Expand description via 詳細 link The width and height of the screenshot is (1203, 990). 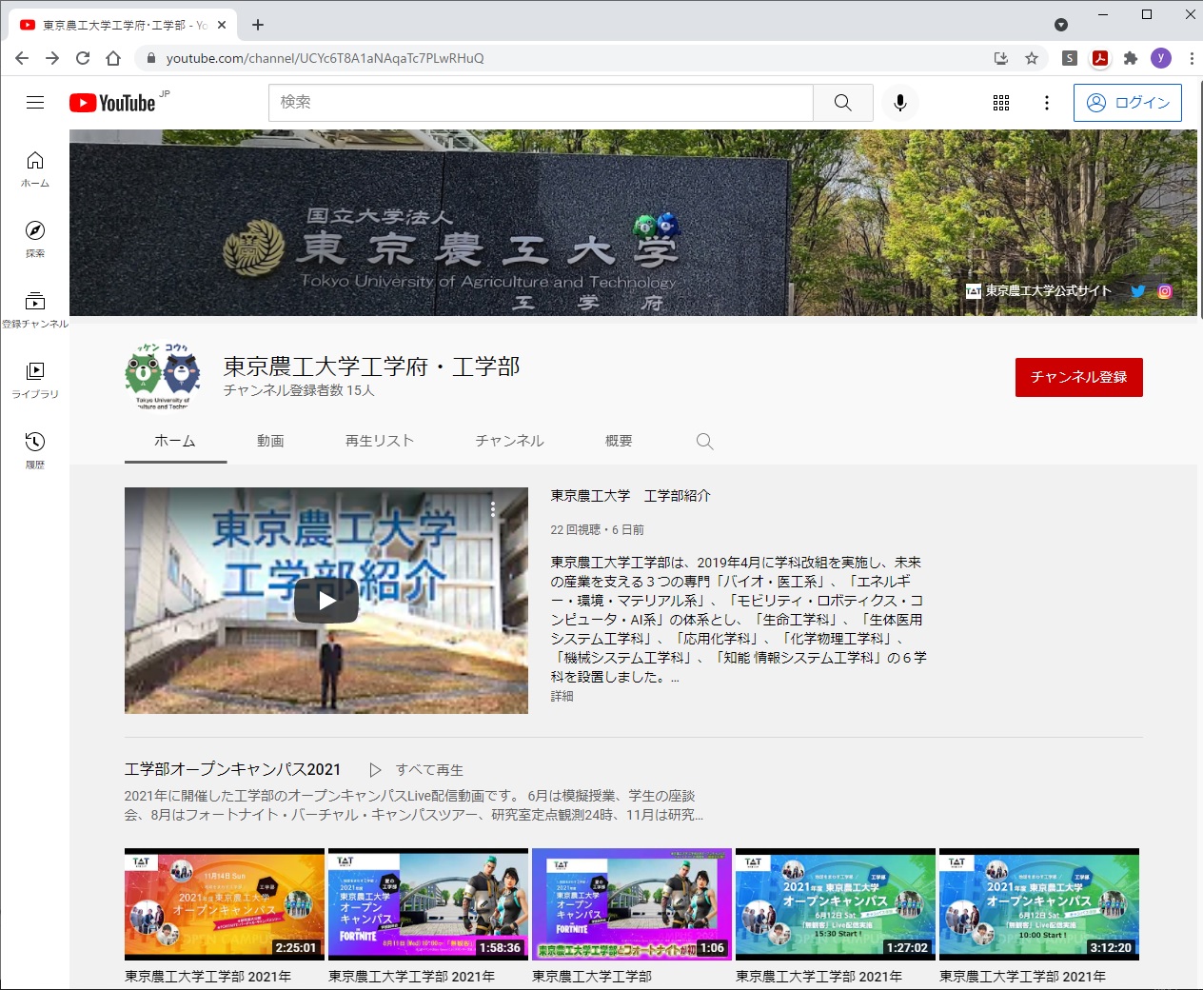(x=562, y=697)
